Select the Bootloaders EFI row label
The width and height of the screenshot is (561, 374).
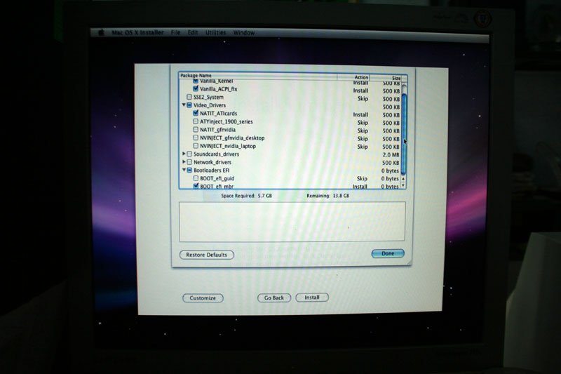tap(212, 171)
